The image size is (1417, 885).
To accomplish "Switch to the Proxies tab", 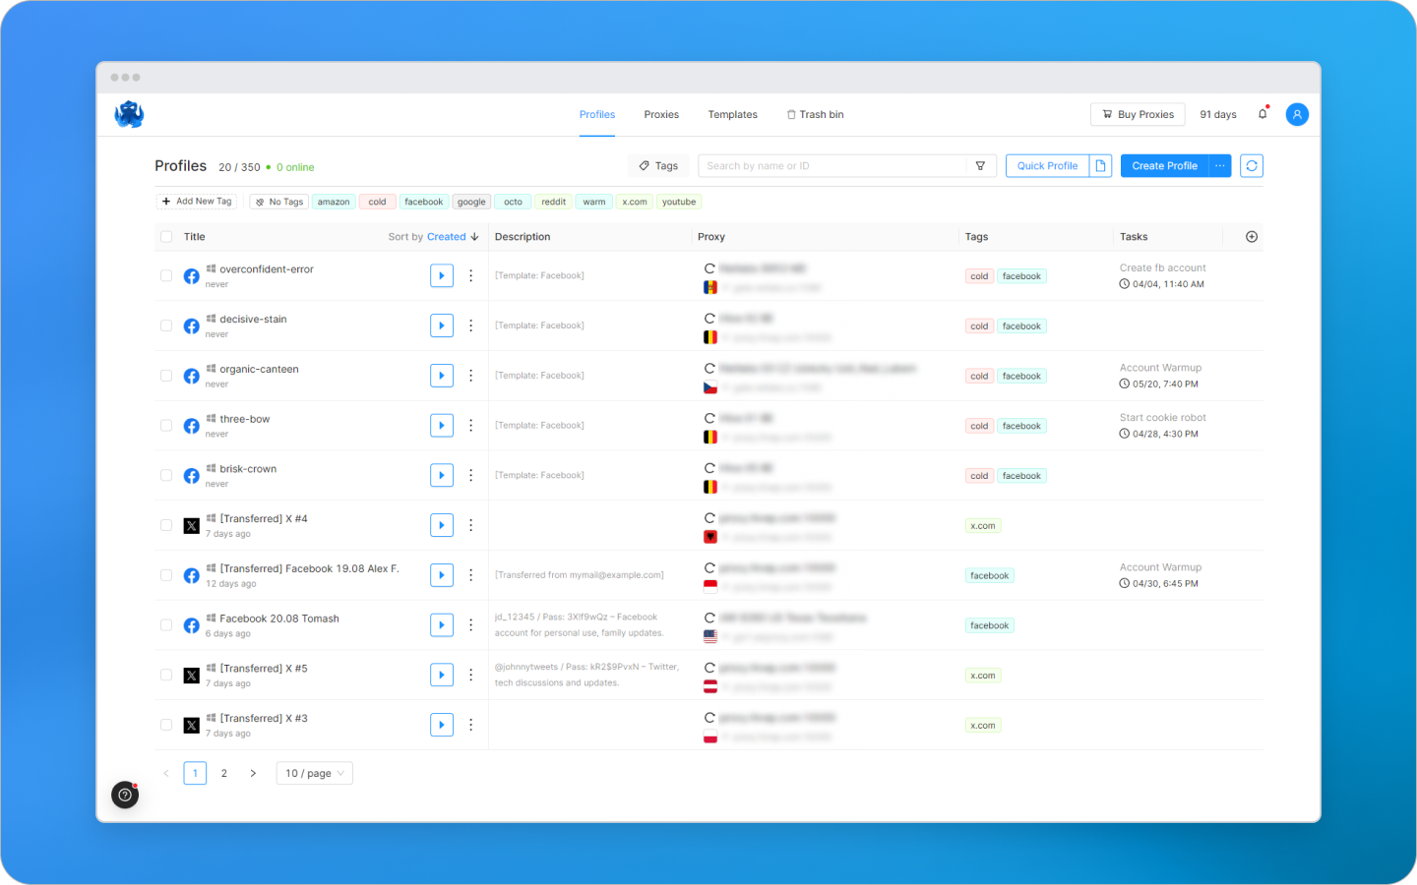I will point(661,115).
